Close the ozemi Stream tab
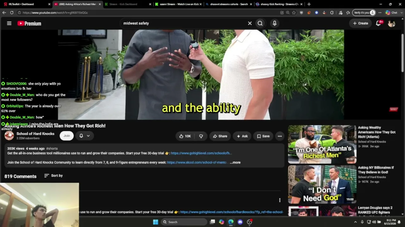Viewport: 405px width, 227px height. (201, 4)
